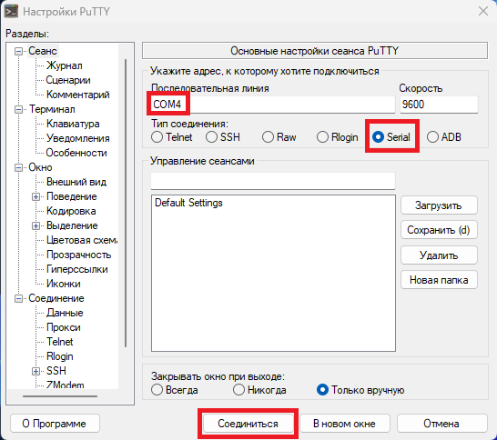Select the Serial connection type

[x=391, y=137]
